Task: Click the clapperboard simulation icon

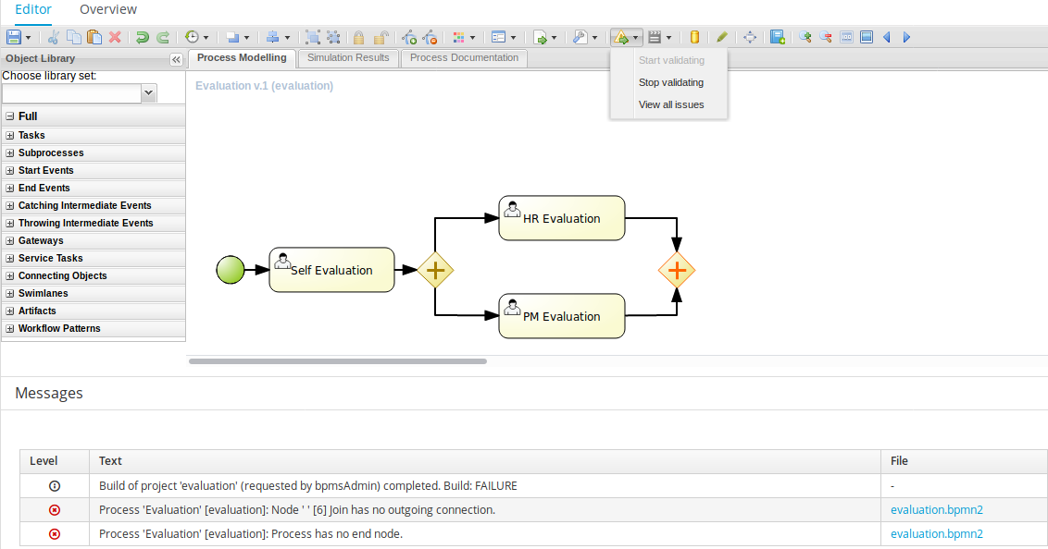Action: 655,37
